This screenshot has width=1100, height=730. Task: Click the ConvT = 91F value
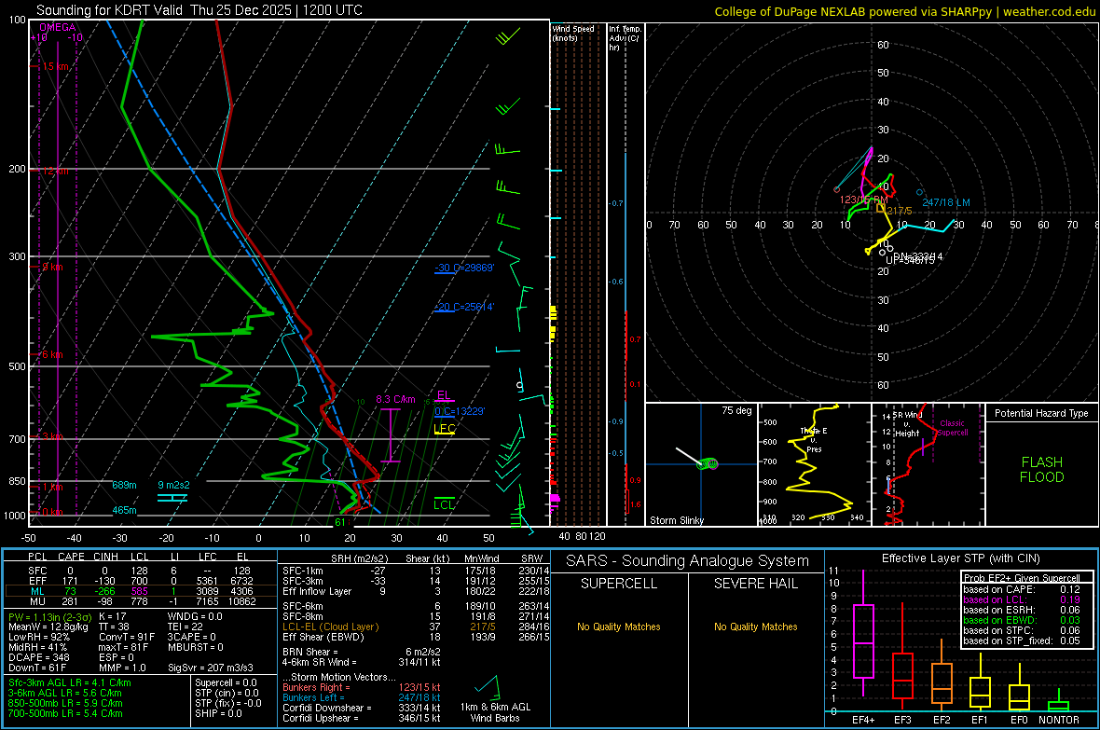[126, 638]
